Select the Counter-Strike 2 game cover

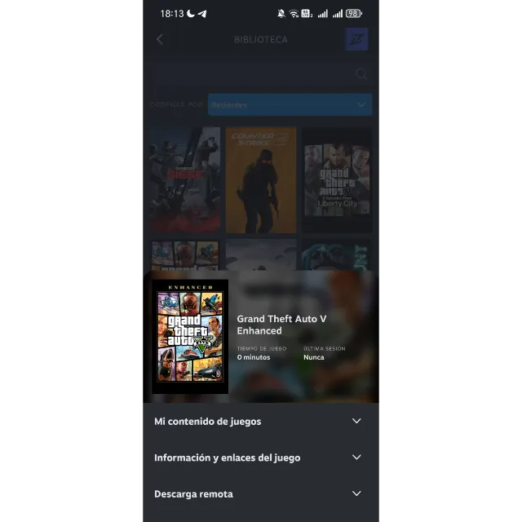click(x=261, y=180)
